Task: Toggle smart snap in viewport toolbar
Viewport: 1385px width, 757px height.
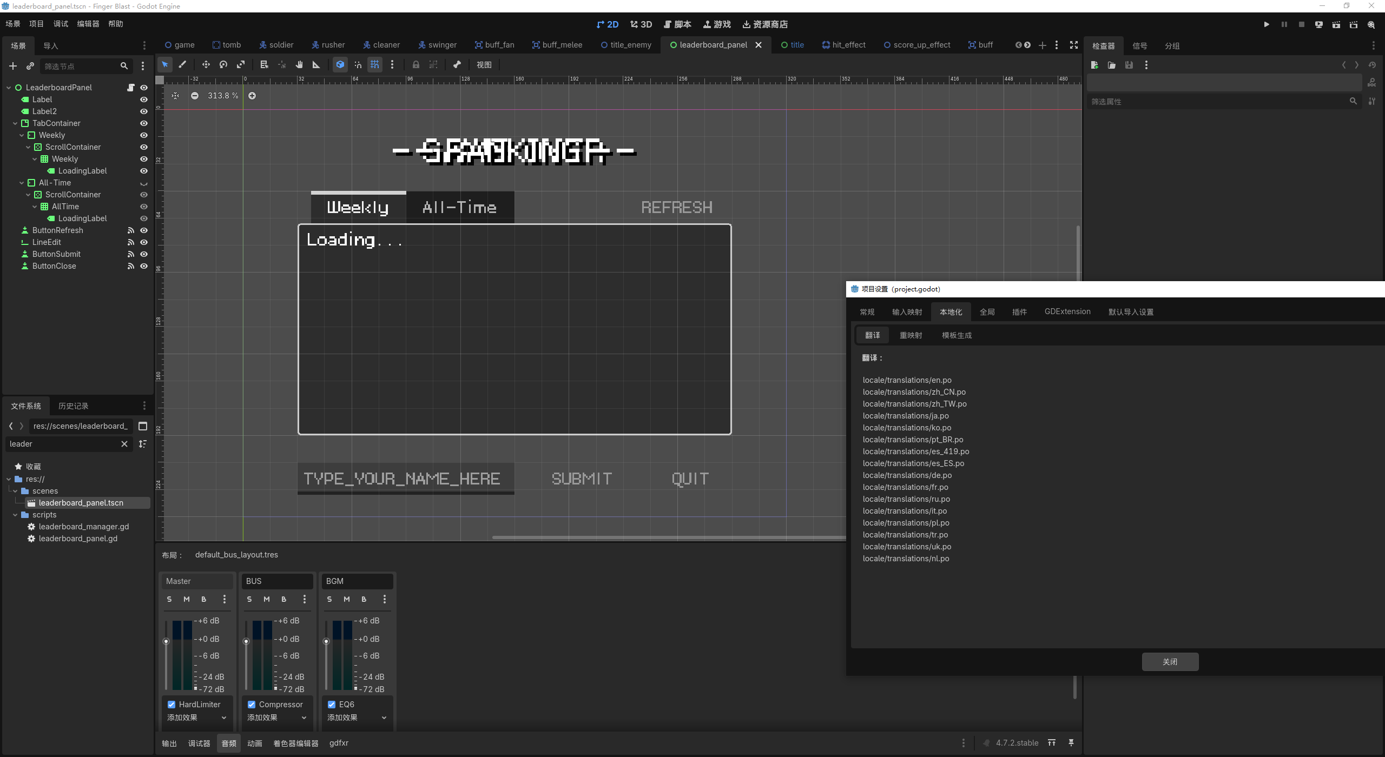Action: click(x=358, y=65)
